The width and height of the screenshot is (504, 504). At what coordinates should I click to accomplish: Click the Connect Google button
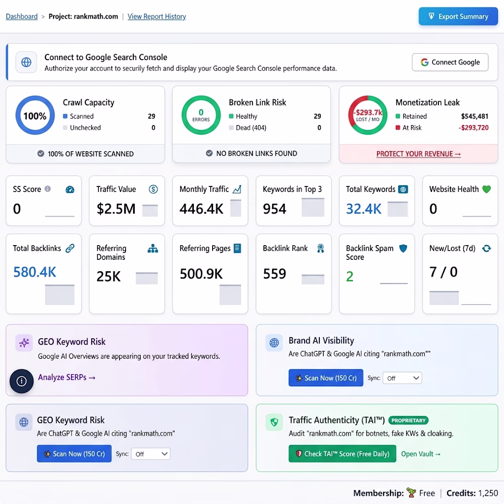pos(450,62)
